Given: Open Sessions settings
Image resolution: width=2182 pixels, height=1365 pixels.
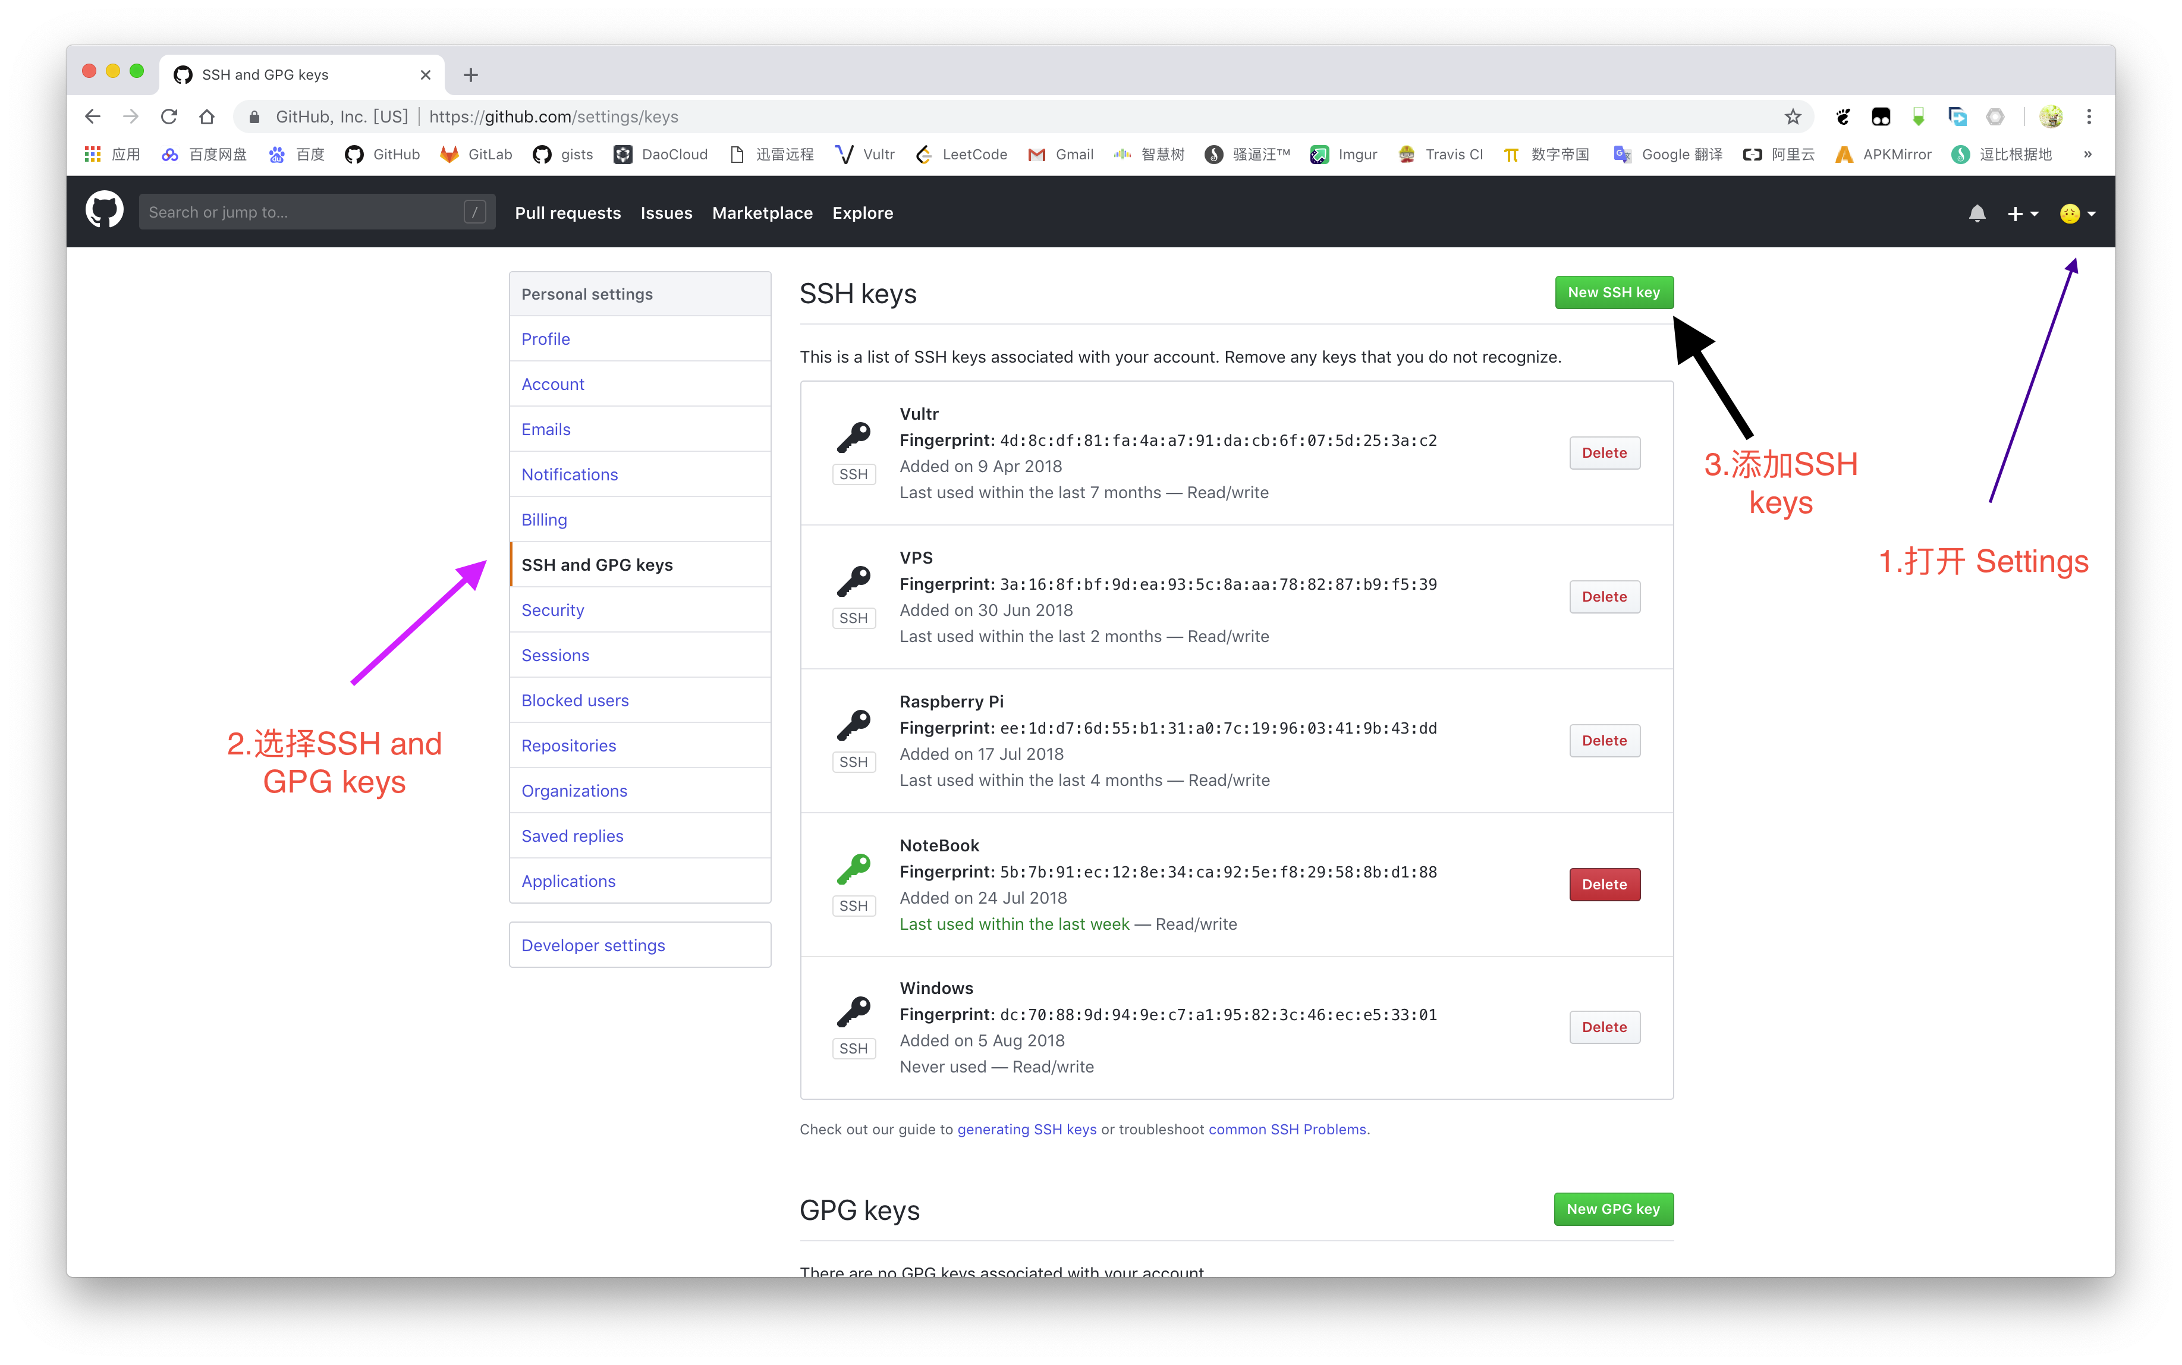Looking at the screenshot, I should 640,655.
